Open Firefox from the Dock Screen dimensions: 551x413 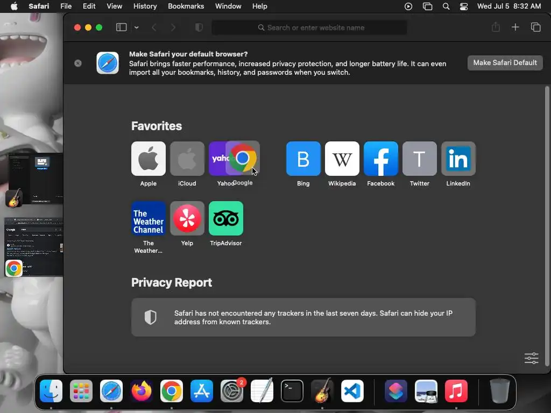142,391
